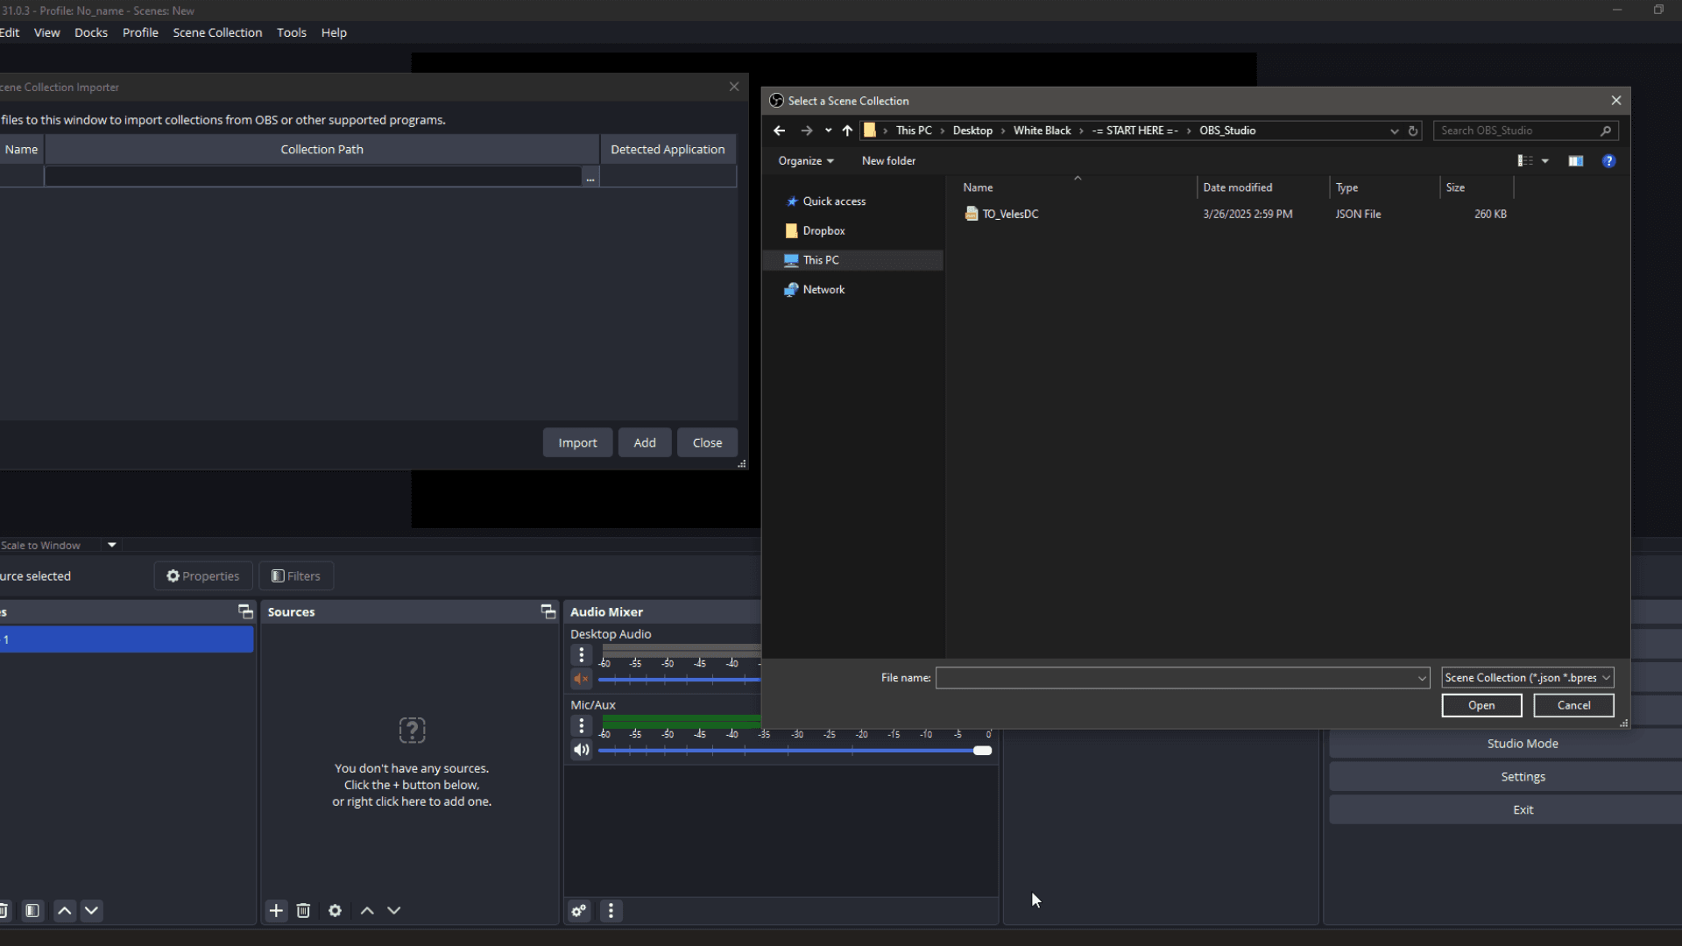Viewport: 1682px width, 946px height.
Task: Open the Scene Collection file type filter
Action: [1528, 678]
